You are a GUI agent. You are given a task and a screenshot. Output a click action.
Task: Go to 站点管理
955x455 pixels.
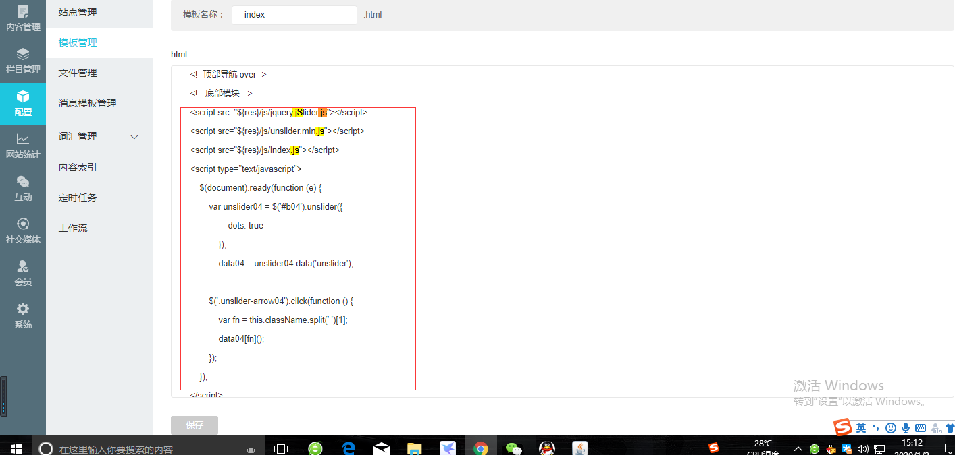click(x=78, y=12)
